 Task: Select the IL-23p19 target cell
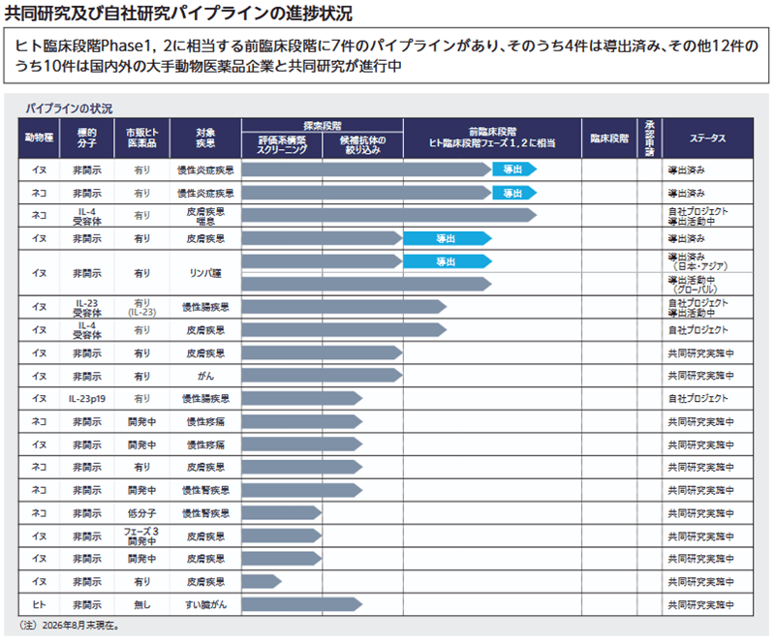click(87, 399)
